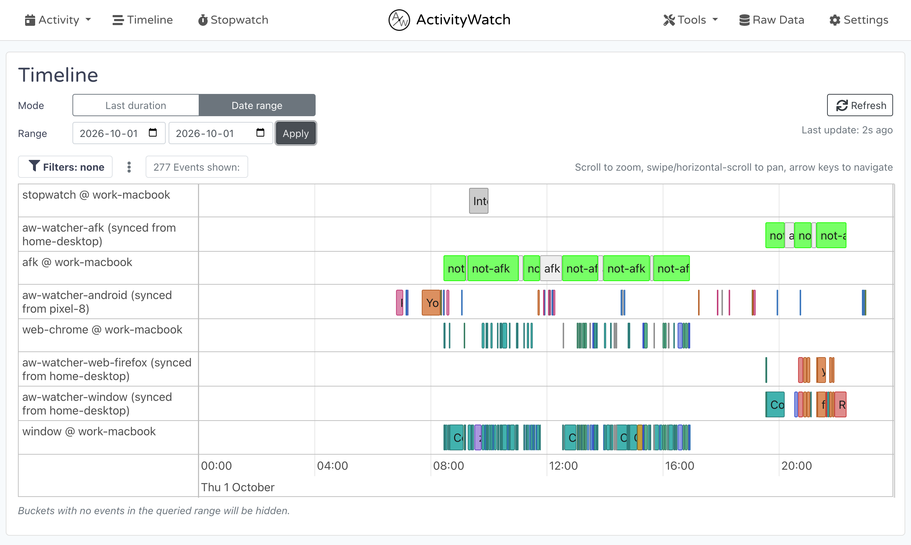Screen dimensions: 911x545
Task: Click the 'Thu 1 October' date label
Action: pos(238,487)
